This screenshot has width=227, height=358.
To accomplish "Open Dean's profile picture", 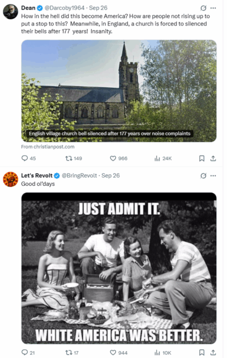I will pos(11,11).
